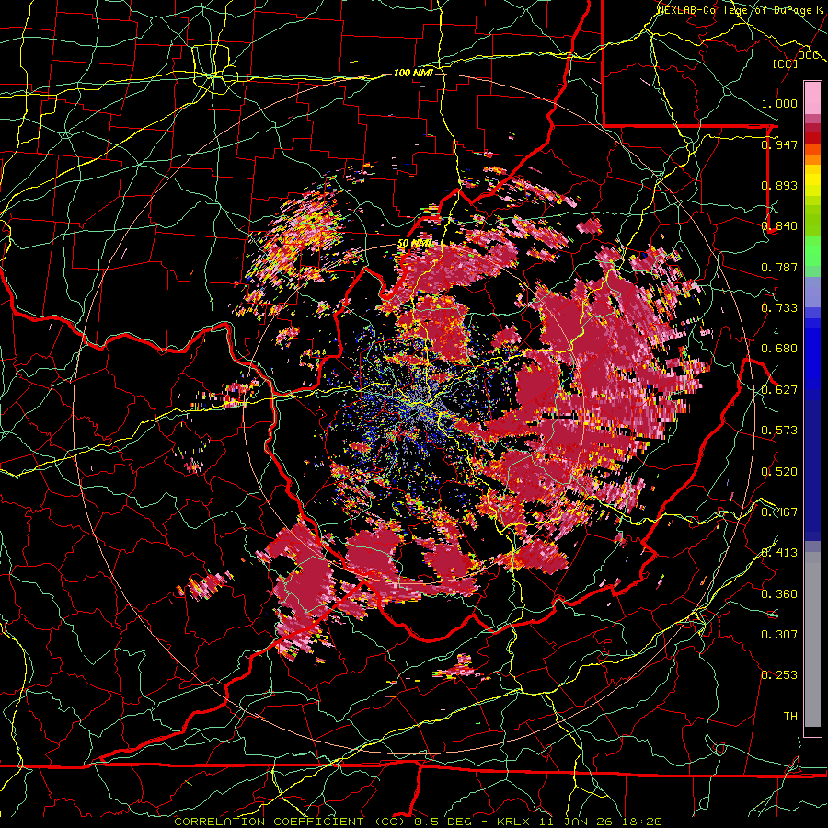Click the 0.520 scale value
This screenshot has width=828, height=828.
[x=779, y=472]
